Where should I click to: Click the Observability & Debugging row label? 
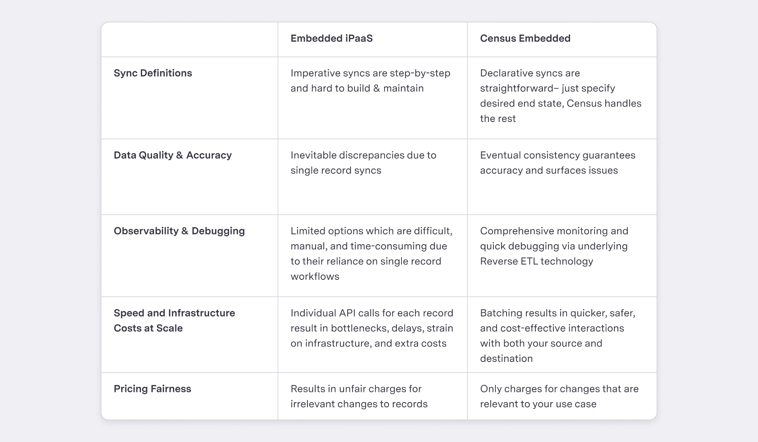pos(179,231)
